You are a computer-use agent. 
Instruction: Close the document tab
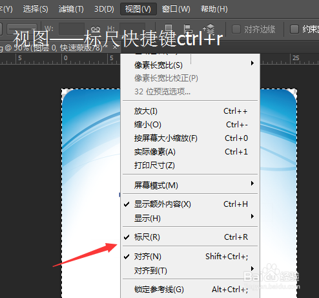[x=115, y=47]
